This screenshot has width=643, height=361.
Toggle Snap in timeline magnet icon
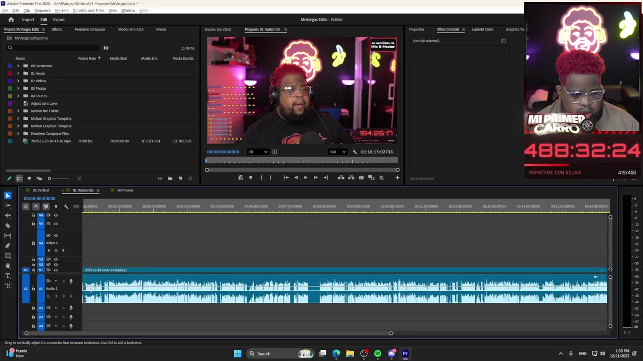[x=36, y=207]
